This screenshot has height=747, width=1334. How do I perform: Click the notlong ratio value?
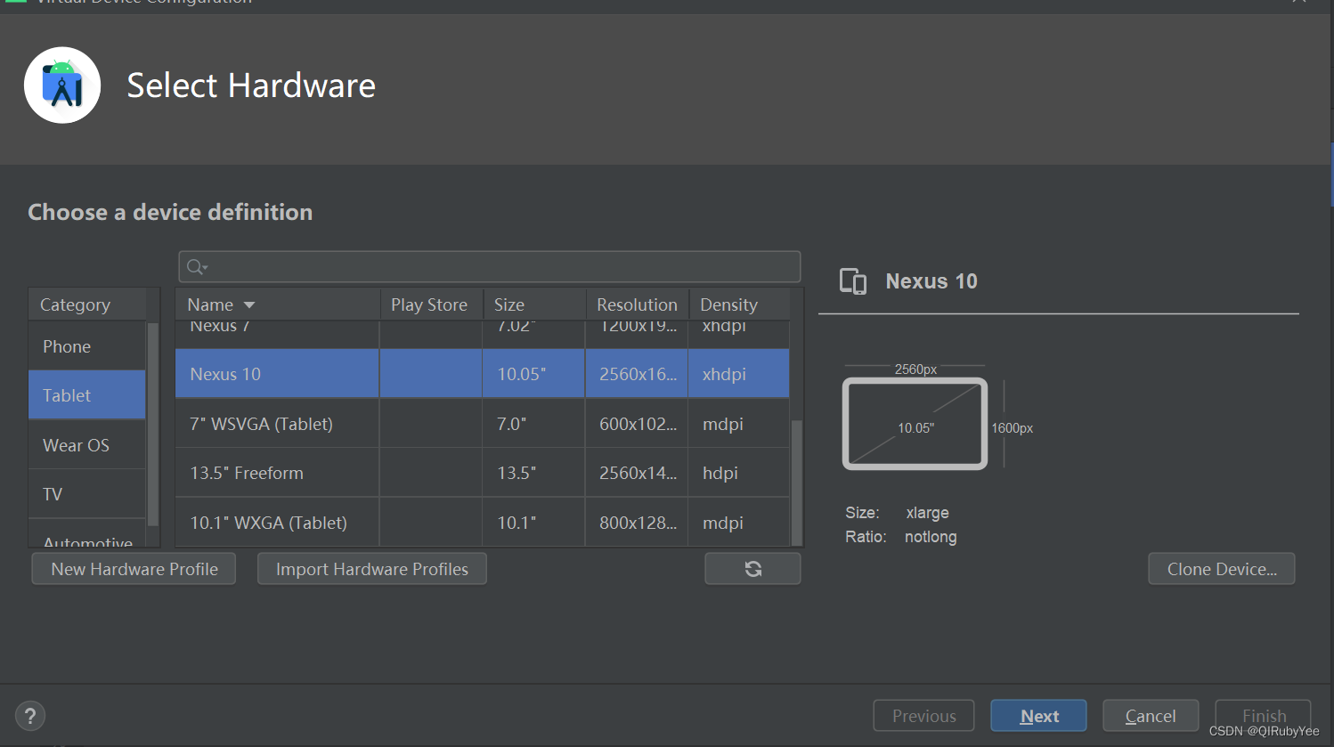click(931, 537)
